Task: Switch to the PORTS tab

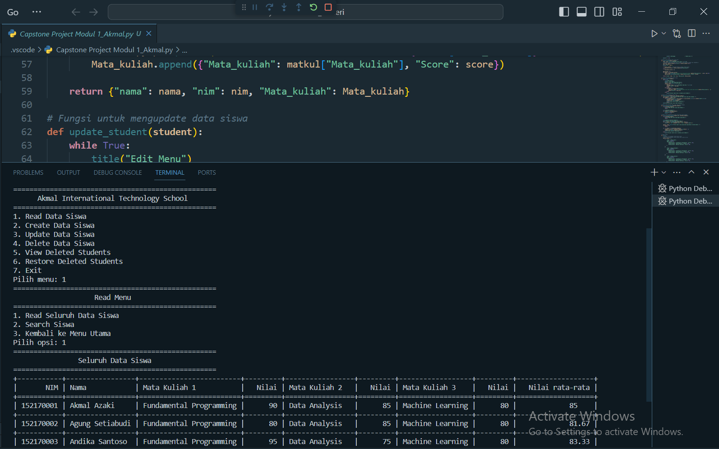Action: (x=207, y=172)
